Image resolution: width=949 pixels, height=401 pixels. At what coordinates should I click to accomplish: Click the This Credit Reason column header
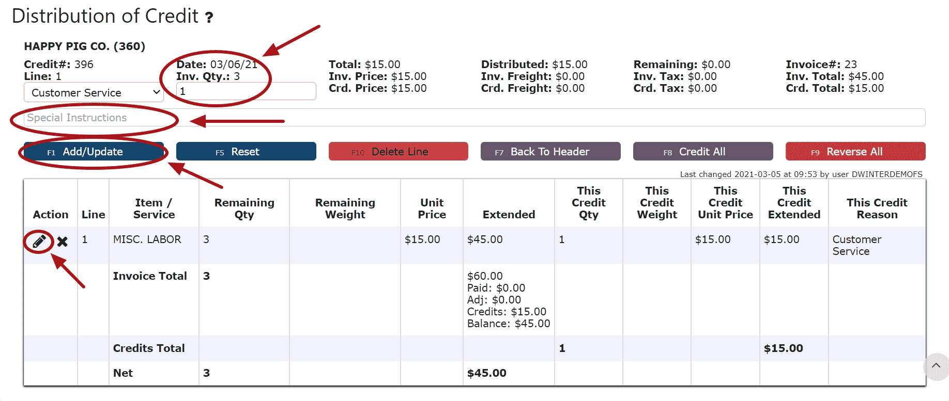(877, 208)
